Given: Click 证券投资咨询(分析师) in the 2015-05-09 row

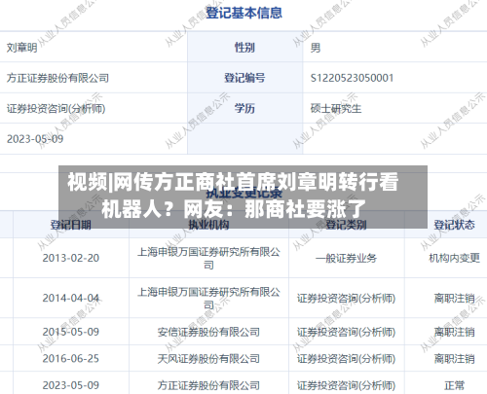Looking at the screenshot, I should click(x=346, y=332).
